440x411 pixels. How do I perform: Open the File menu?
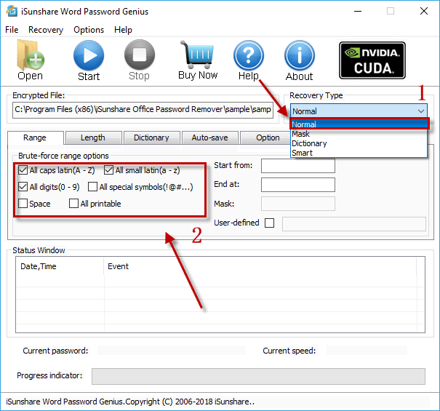12,30
